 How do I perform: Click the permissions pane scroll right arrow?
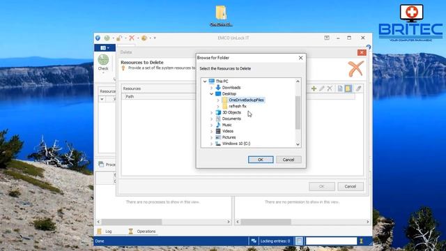coord(367,222)
